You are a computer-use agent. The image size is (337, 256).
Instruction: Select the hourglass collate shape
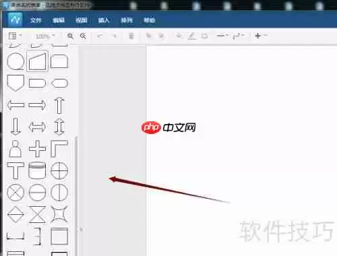pyautogui.click(x=37, y=214)
